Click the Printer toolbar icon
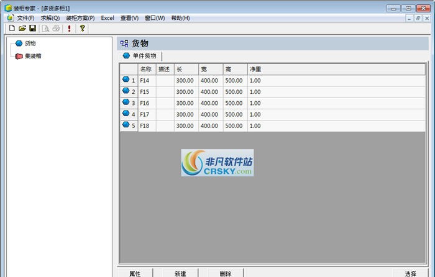Viewport: 435px width, 277px height. click(56, 29)
